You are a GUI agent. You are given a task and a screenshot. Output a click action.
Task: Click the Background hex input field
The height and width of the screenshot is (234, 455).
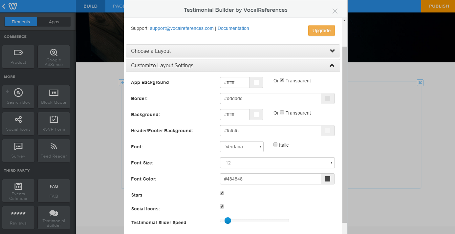[235, 115]
